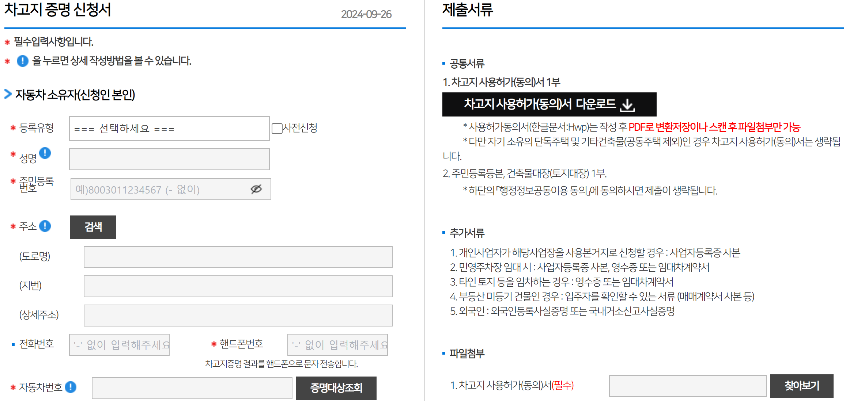
Task: Click the 증명대상조회 button
Action: [x=336, y=388]
